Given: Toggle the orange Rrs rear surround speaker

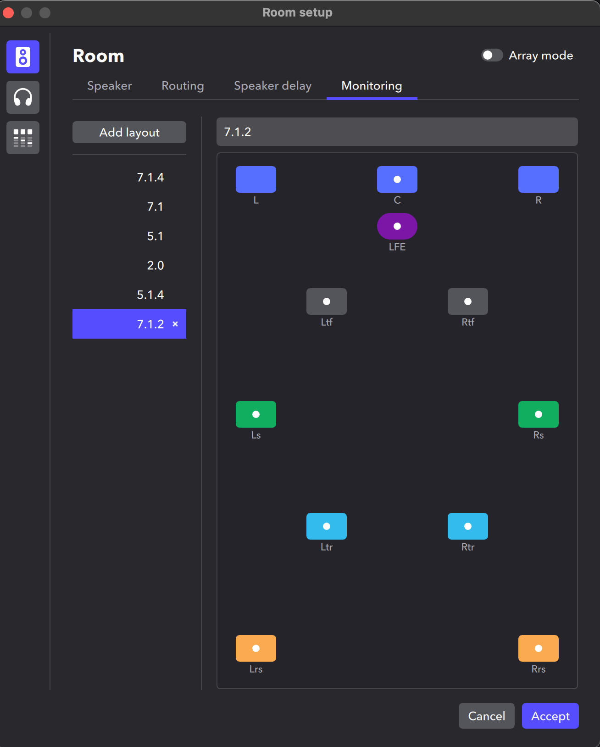Looking at the screenshot, I should click(539, 648).
